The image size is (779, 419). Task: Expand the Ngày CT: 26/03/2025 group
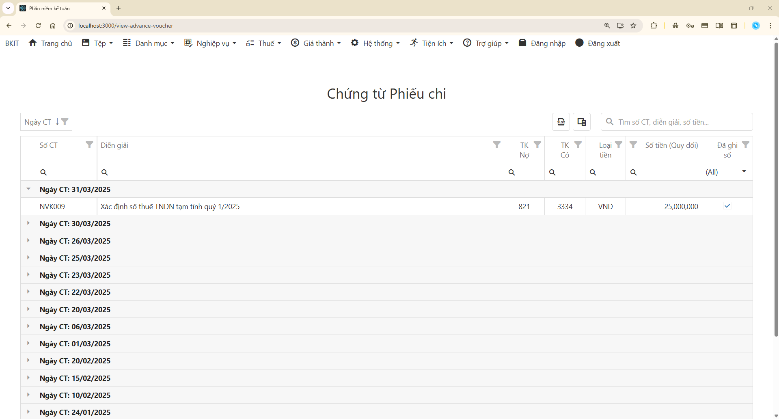pyautogui.click(x=28, y=240)
